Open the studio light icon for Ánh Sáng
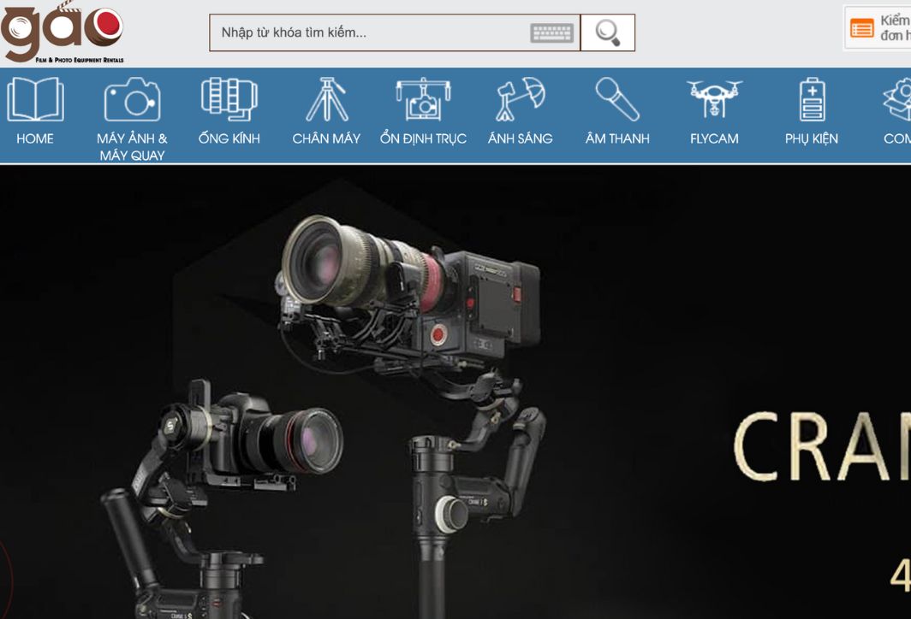Screen dimensions: 911x619 pos(521,99)
